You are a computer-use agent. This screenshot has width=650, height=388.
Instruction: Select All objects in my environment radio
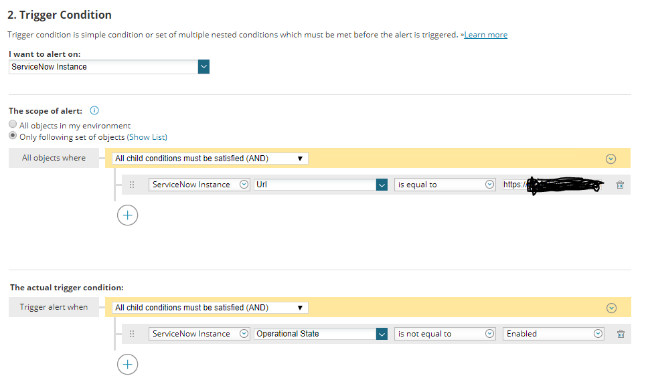click(13, 124)
